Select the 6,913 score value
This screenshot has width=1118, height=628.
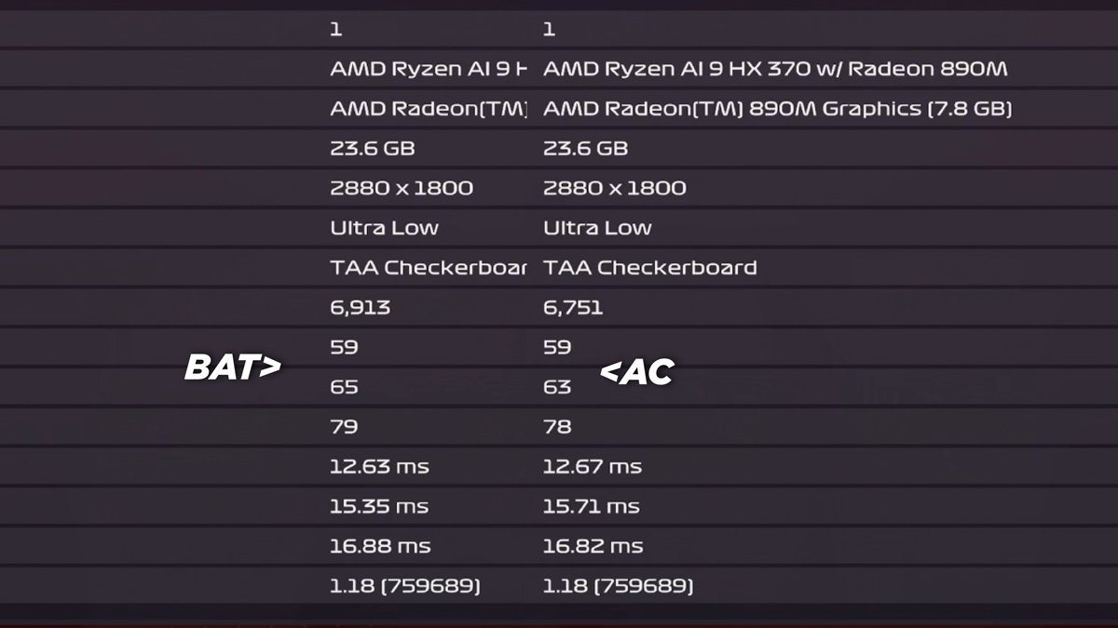click(x=361, y=307)
